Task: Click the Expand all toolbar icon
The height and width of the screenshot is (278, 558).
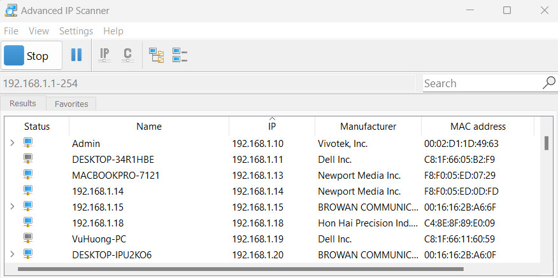Action: tap(157, 55)
